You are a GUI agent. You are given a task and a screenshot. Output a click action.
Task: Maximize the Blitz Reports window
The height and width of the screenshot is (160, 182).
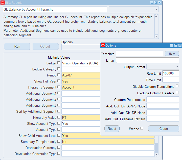click(156, 3)
